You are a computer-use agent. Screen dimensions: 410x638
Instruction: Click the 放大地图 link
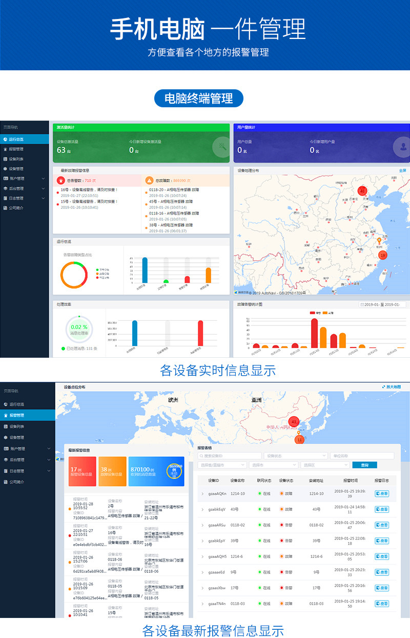pyautogui.click(x=392, y=386)
